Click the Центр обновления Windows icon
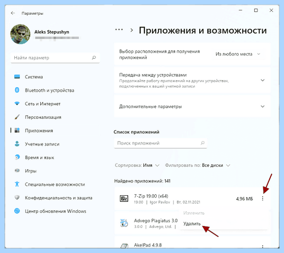The width and height of the screenshot is (284, 253). tap(17, 211)
